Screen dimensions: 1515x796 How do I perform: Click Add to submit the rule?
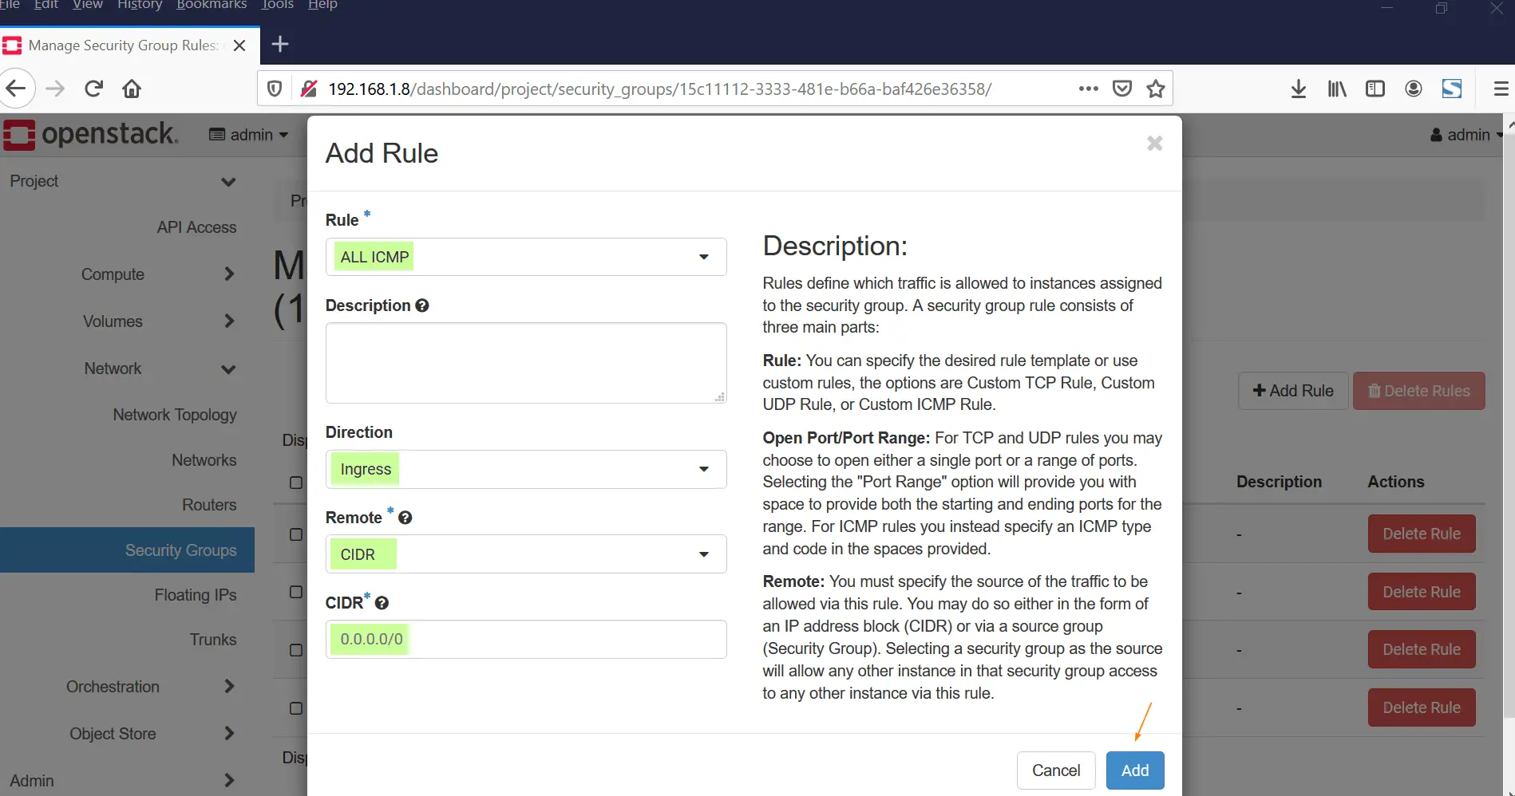[1135, 770]
